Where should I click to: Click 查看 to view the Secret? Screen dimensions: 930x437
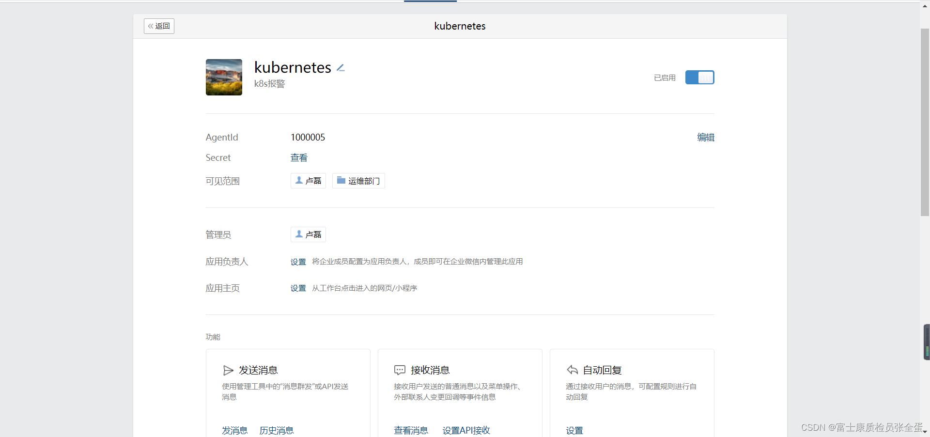299,158
